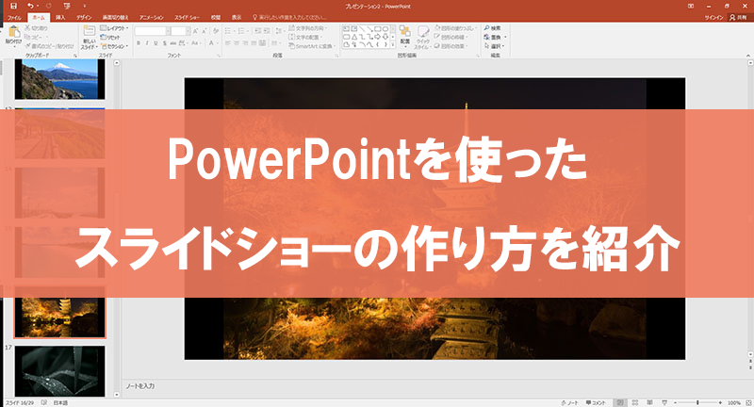Screen dimensions: 754x407
Task: Click the Save icon in the quick access toolbar
Action: pos(13,6)
